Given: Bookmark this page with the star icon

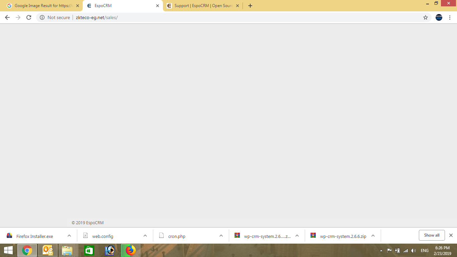Looking at the screenshot, I should 426,17.
